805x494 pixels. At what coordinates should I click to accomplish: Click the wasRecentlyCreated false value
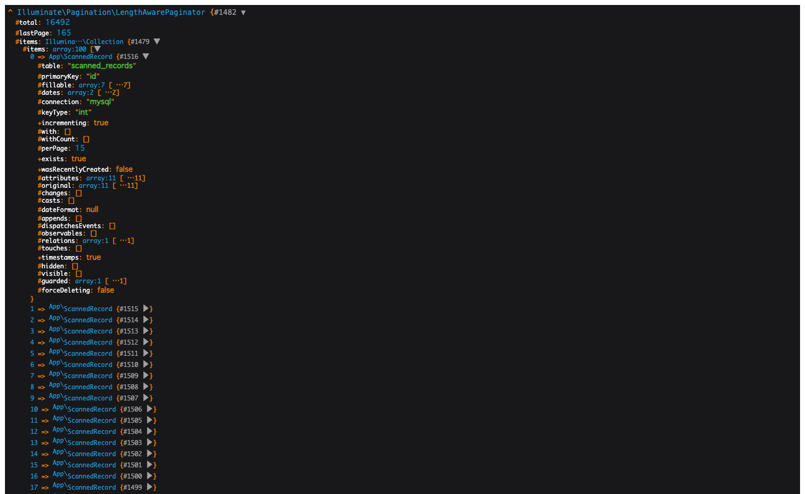point(123,169)
